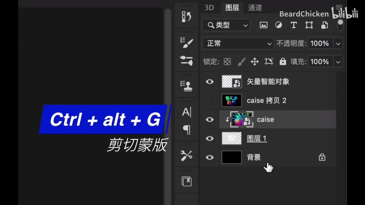Click the canvas vertical scrollbar

click(x=167, y=107)
